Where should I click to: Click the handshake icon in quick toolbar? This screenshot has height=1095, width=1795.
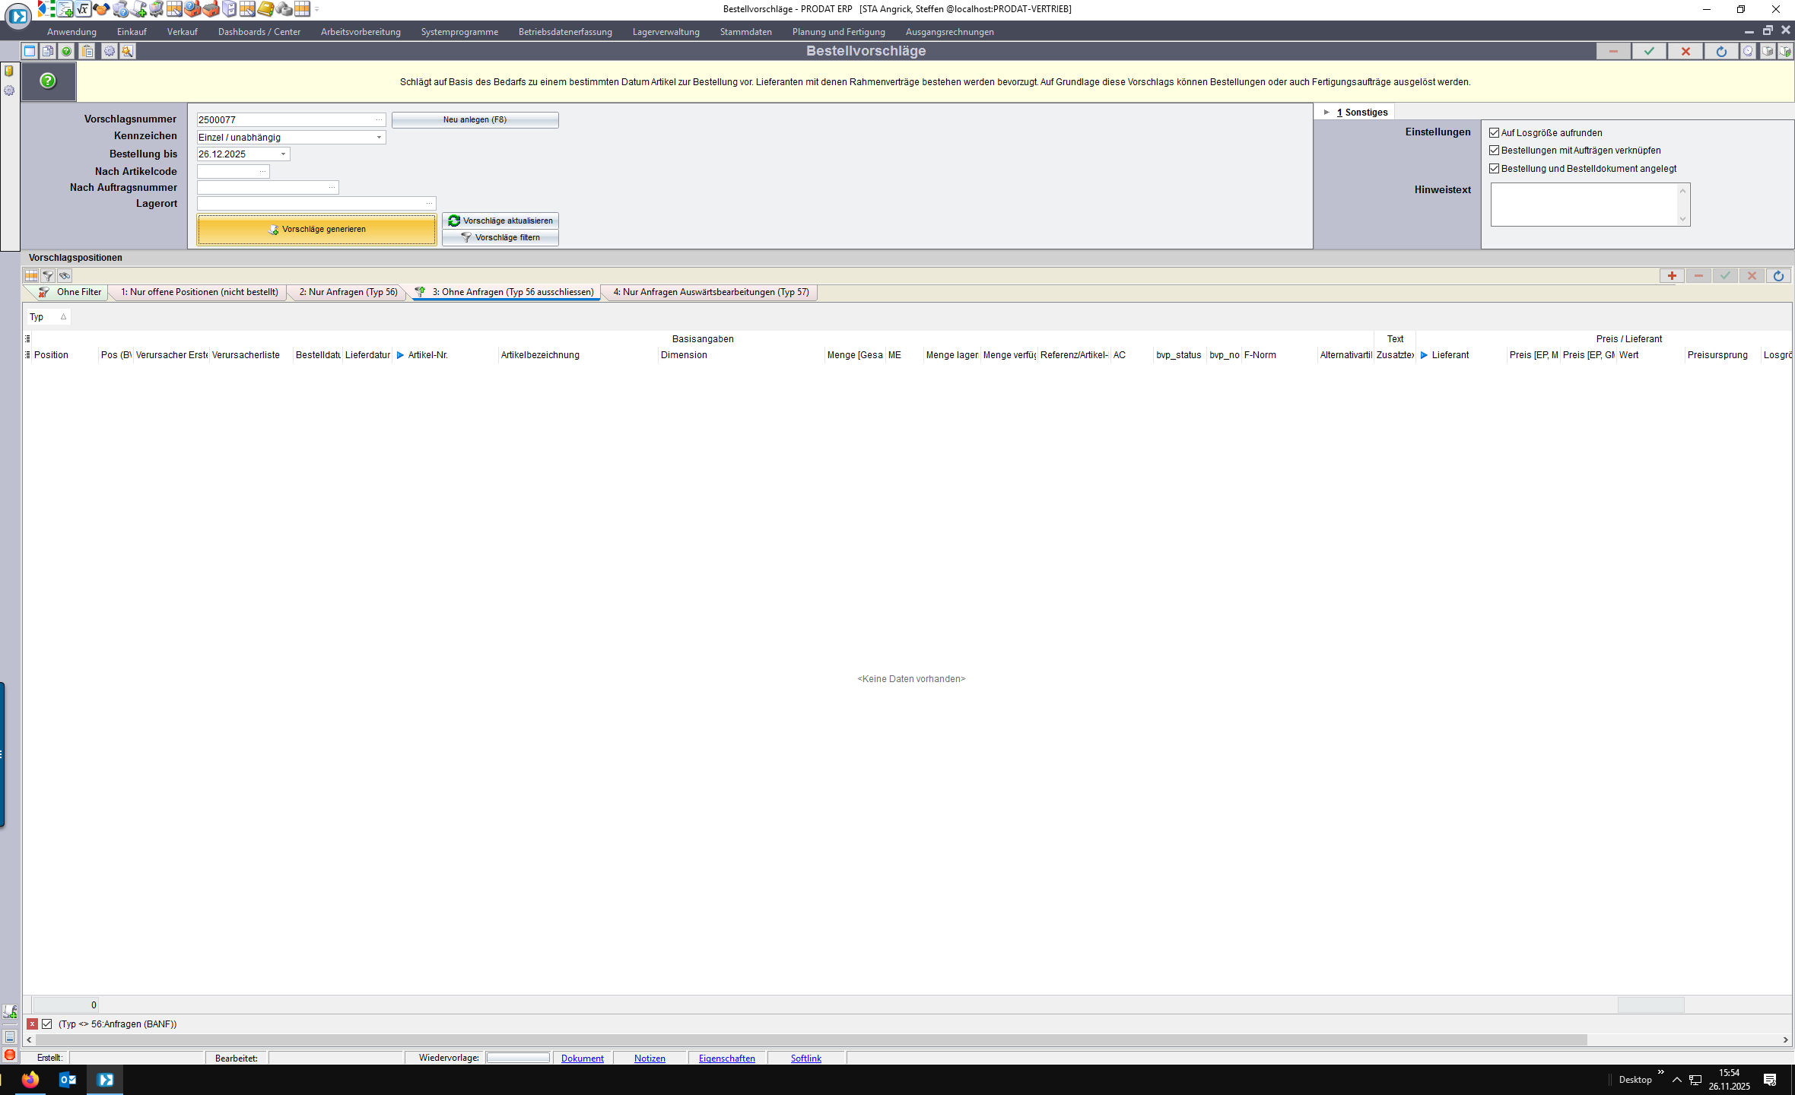[101, 9]
